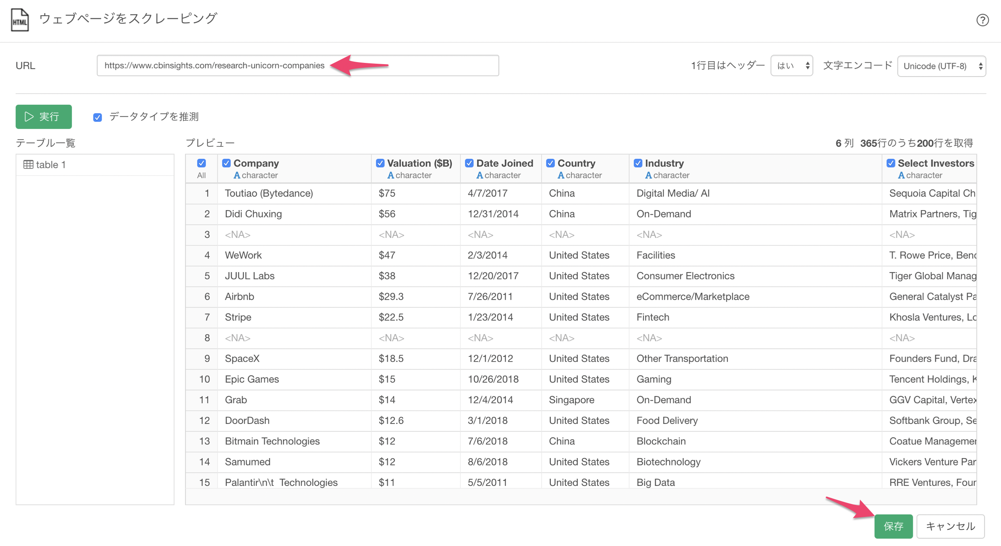Click the DoorDash company cell
This screenshot has width=1001, height=546.
(x=295, y=421)
